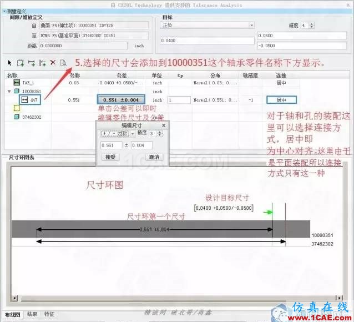The width and height of the screenshot is (354, 322).
Task: Collapse the 10000351 tree node
Action: [x=9, y=91]
